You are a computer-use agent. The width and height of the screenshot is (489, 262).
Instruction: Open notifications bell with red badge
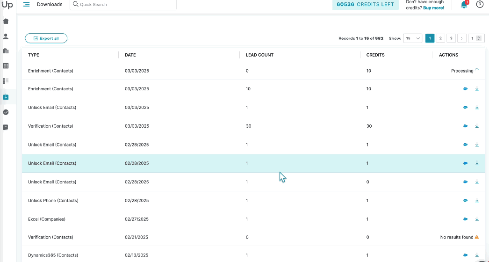(x=464, y=4)
